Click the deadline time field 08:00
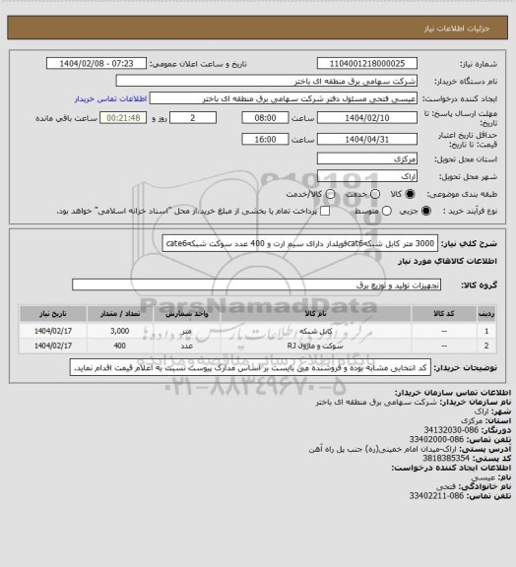This screenshot has height=567, width=516. 265,118
